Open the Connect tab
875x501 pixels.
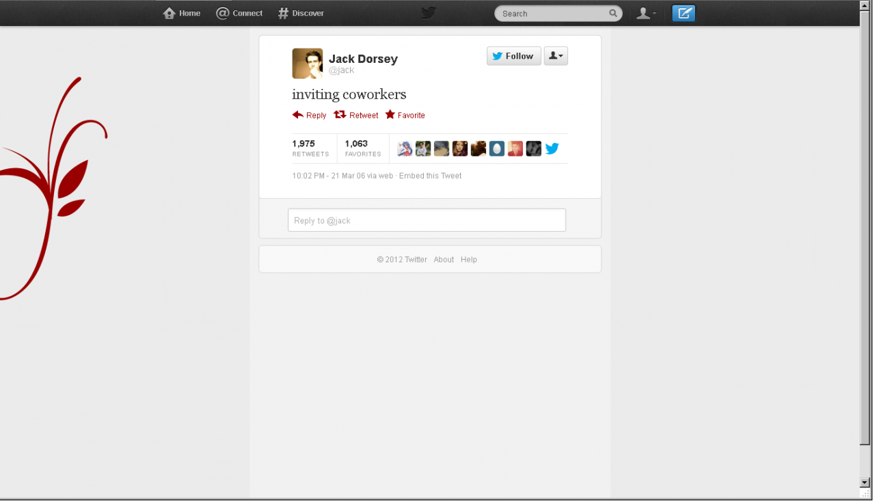coord(239,13)
